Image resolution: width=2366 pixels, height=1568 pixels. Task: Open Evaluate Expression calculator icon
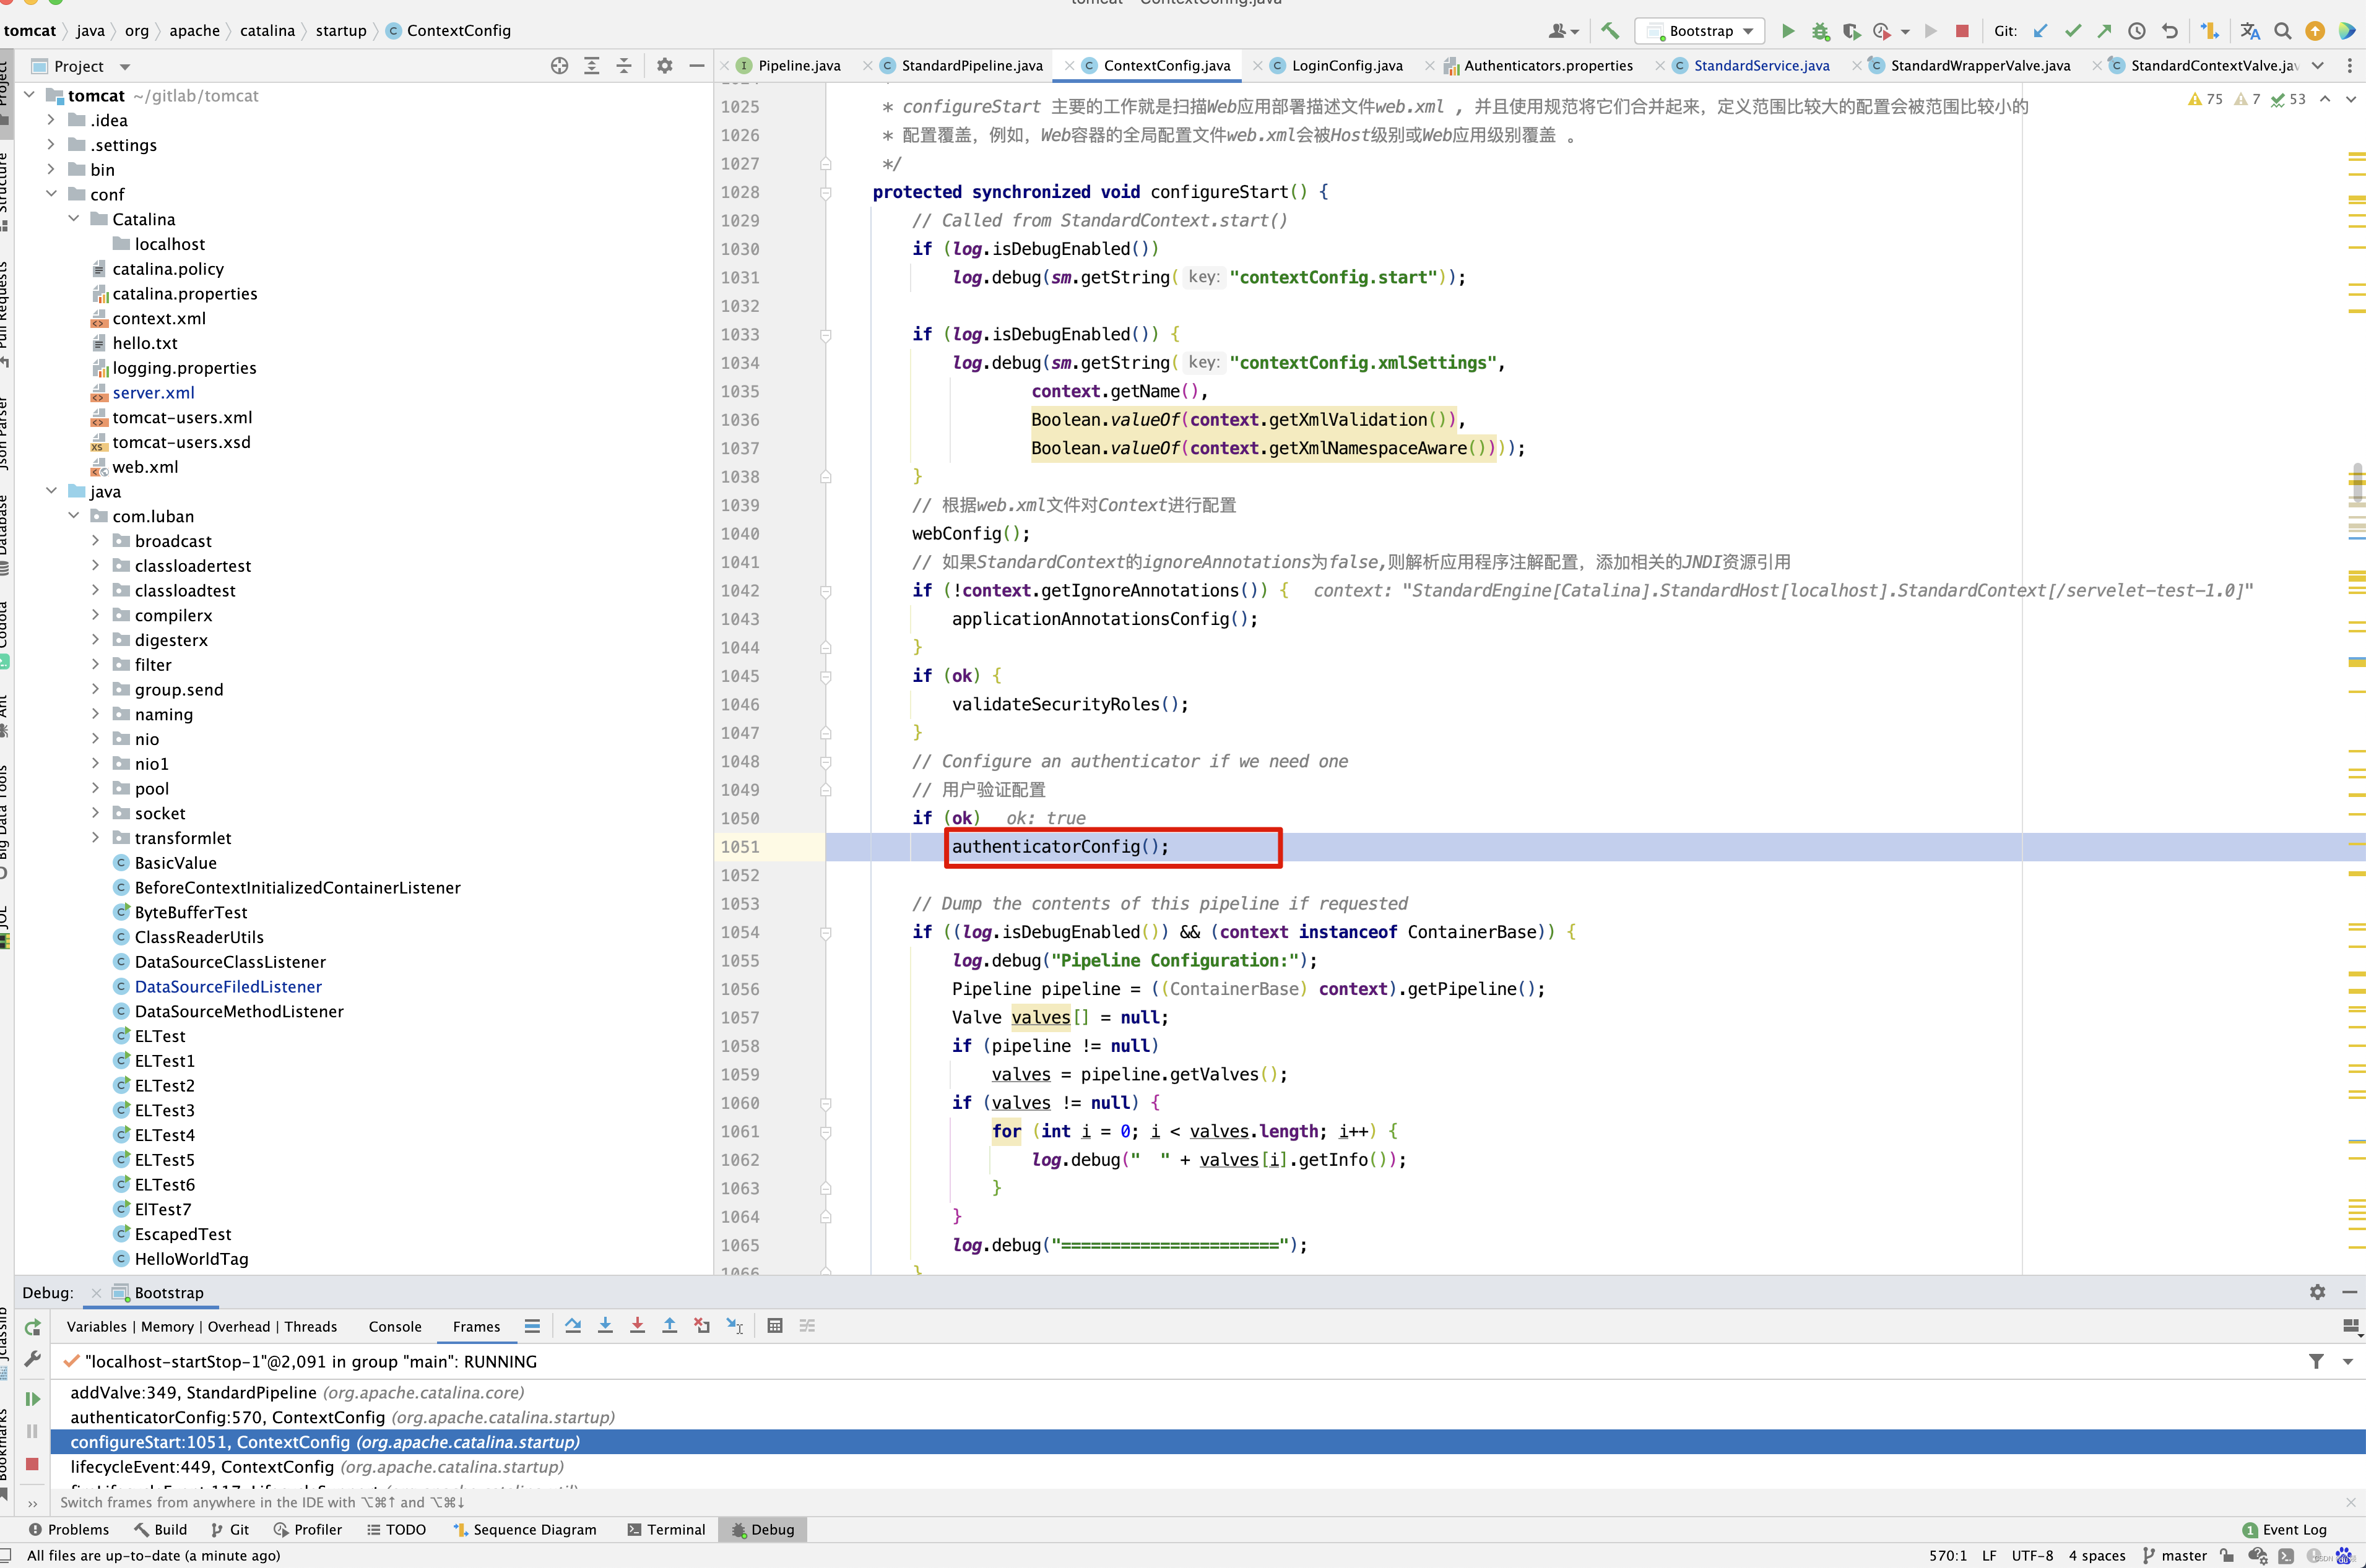[774, 1325]
